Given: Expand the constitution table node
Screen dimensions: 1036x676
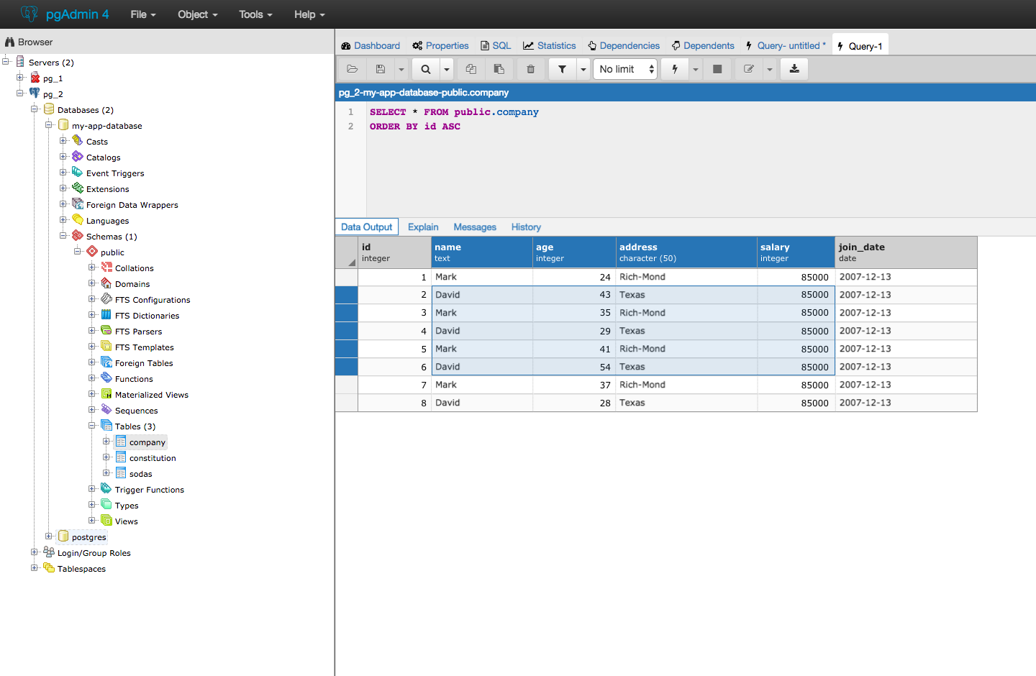Looking at the screenshot, I should pos(105,457).
